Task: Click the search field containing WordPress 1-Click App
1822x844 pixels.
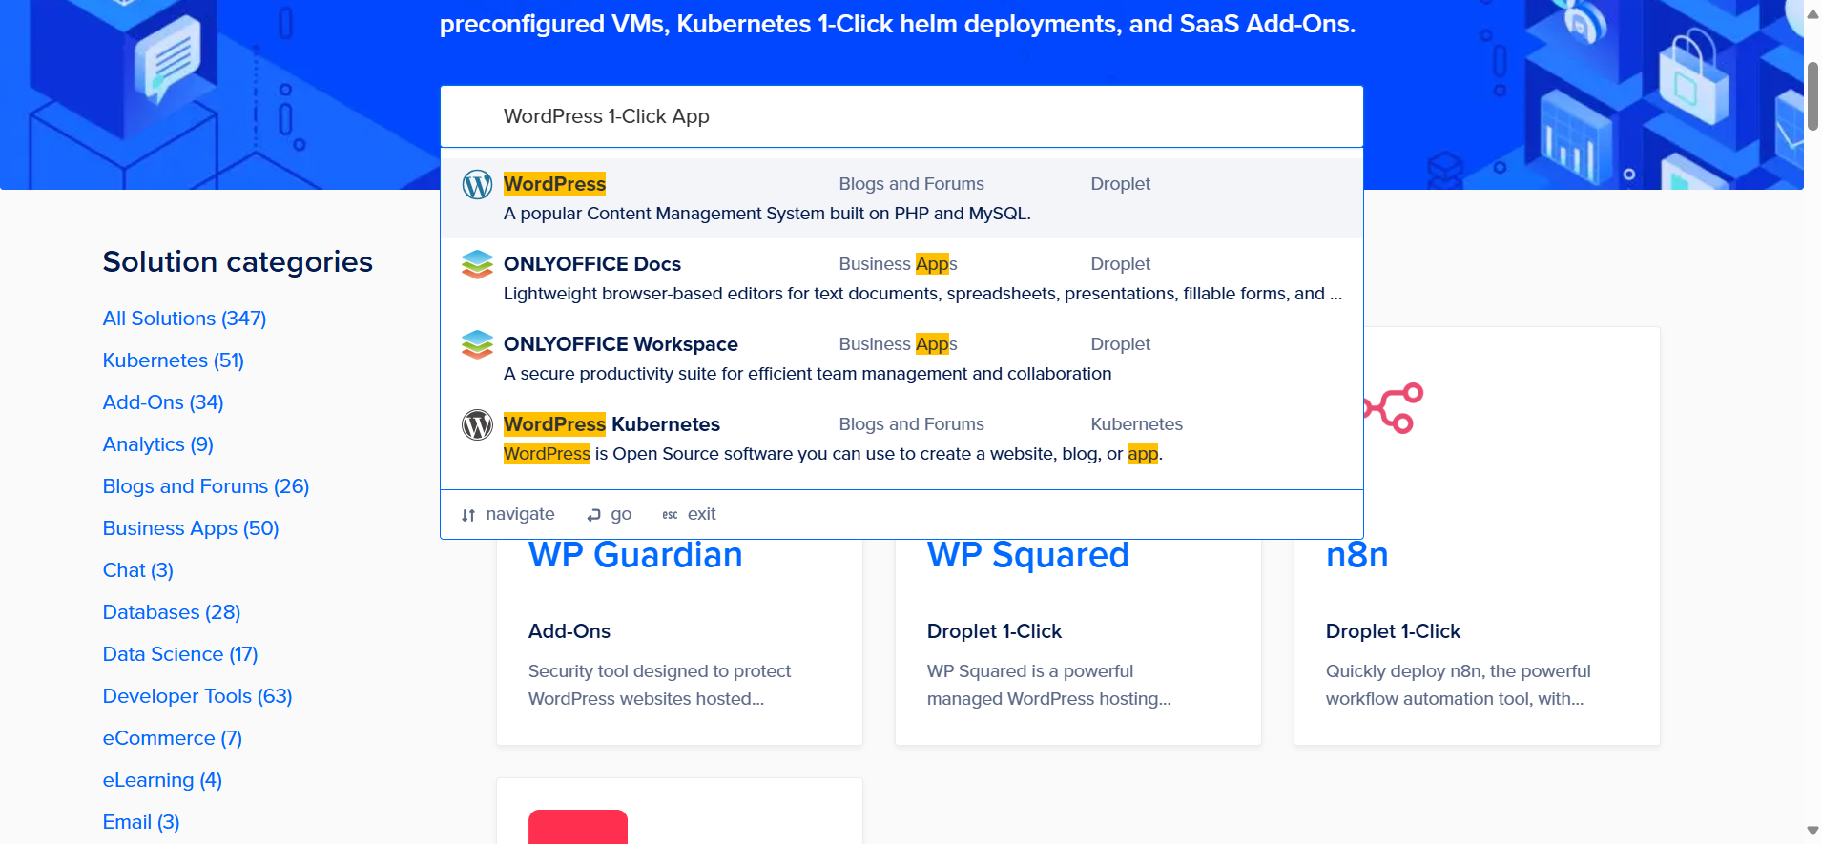Action: click(901, 116)
